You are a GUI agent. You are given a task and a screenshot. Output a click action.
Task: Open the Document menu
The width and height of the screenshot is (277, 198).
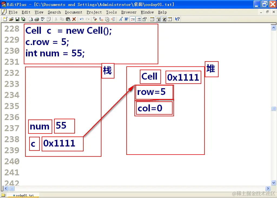click(74, 12)
